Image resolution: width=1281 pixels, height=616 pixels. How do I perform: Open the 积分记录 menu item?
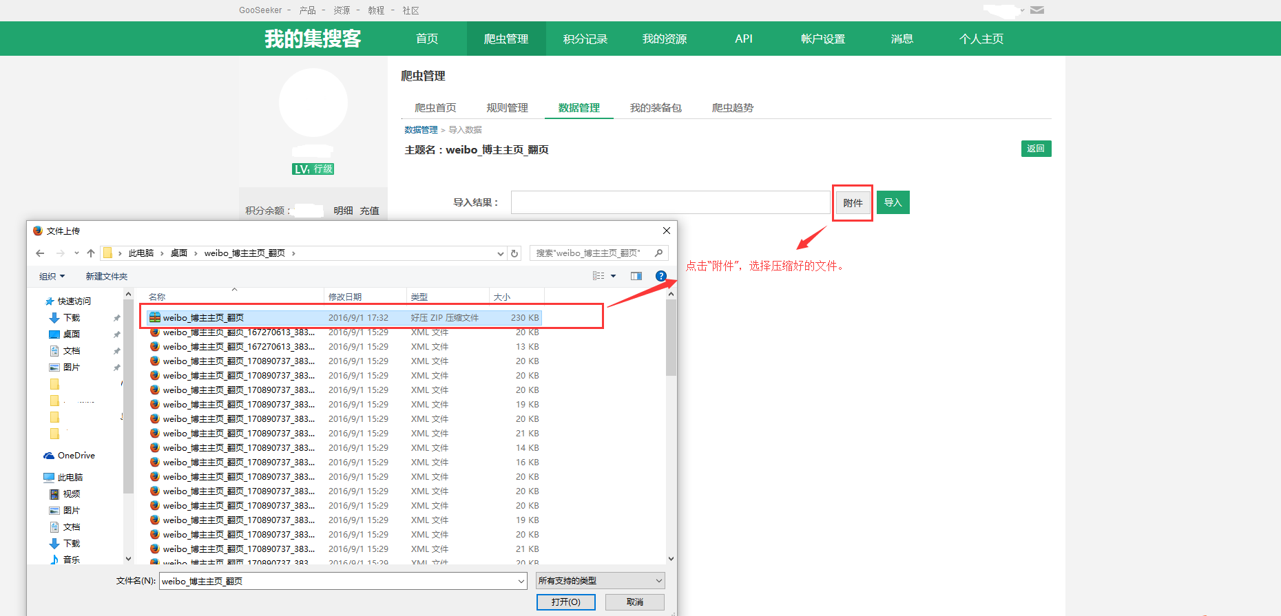click(x=585, y=39)
